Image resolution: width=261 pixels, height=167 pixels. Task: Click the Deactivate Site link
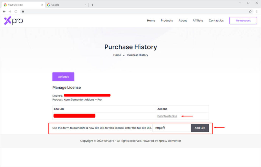[167, 116]
